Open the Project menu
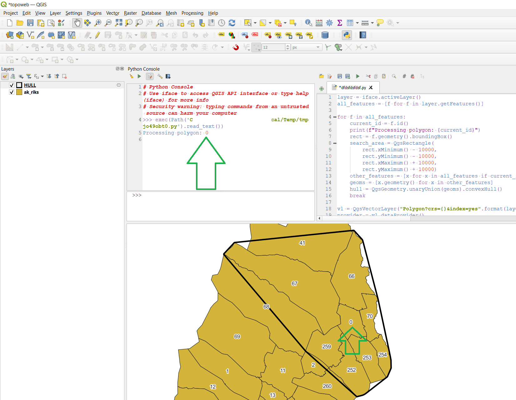Screen dimensions: 516x400 (x=11, y=13)
